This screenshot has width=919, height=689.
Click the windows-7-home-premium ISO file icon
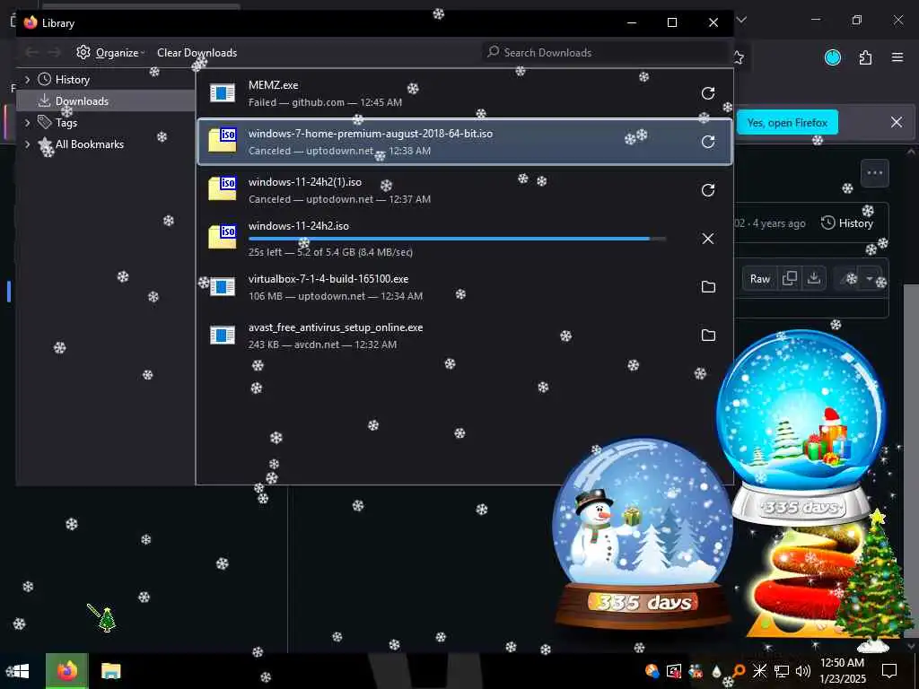[x=223, y=141]
